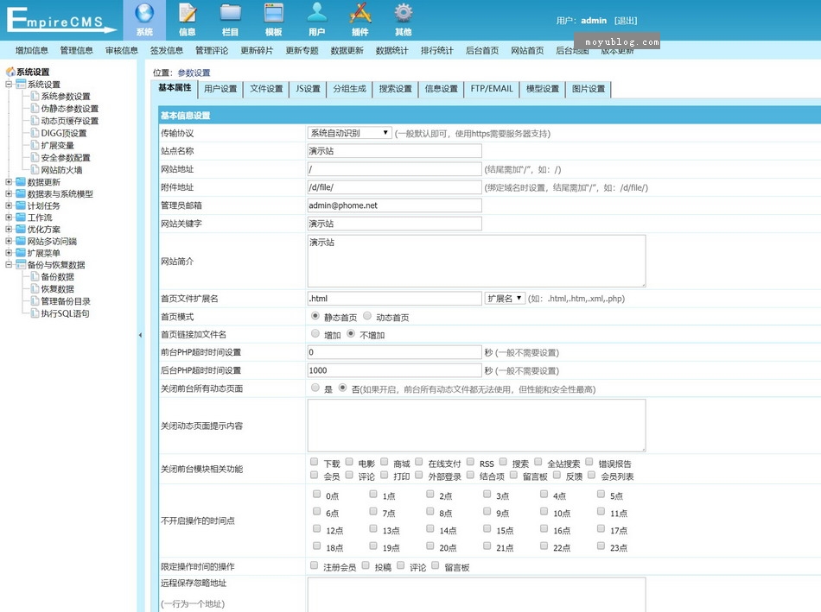Click the 信息 notepad icon
This screenshot has width=821, height=612.
(188, 14)
